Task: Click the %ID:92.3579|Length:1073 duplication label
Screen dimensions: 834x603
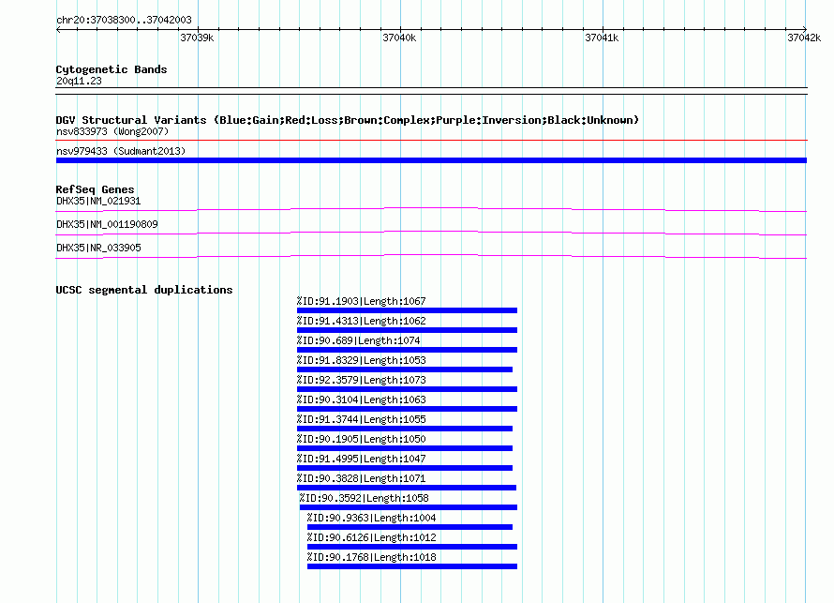Action: point(361,380)
